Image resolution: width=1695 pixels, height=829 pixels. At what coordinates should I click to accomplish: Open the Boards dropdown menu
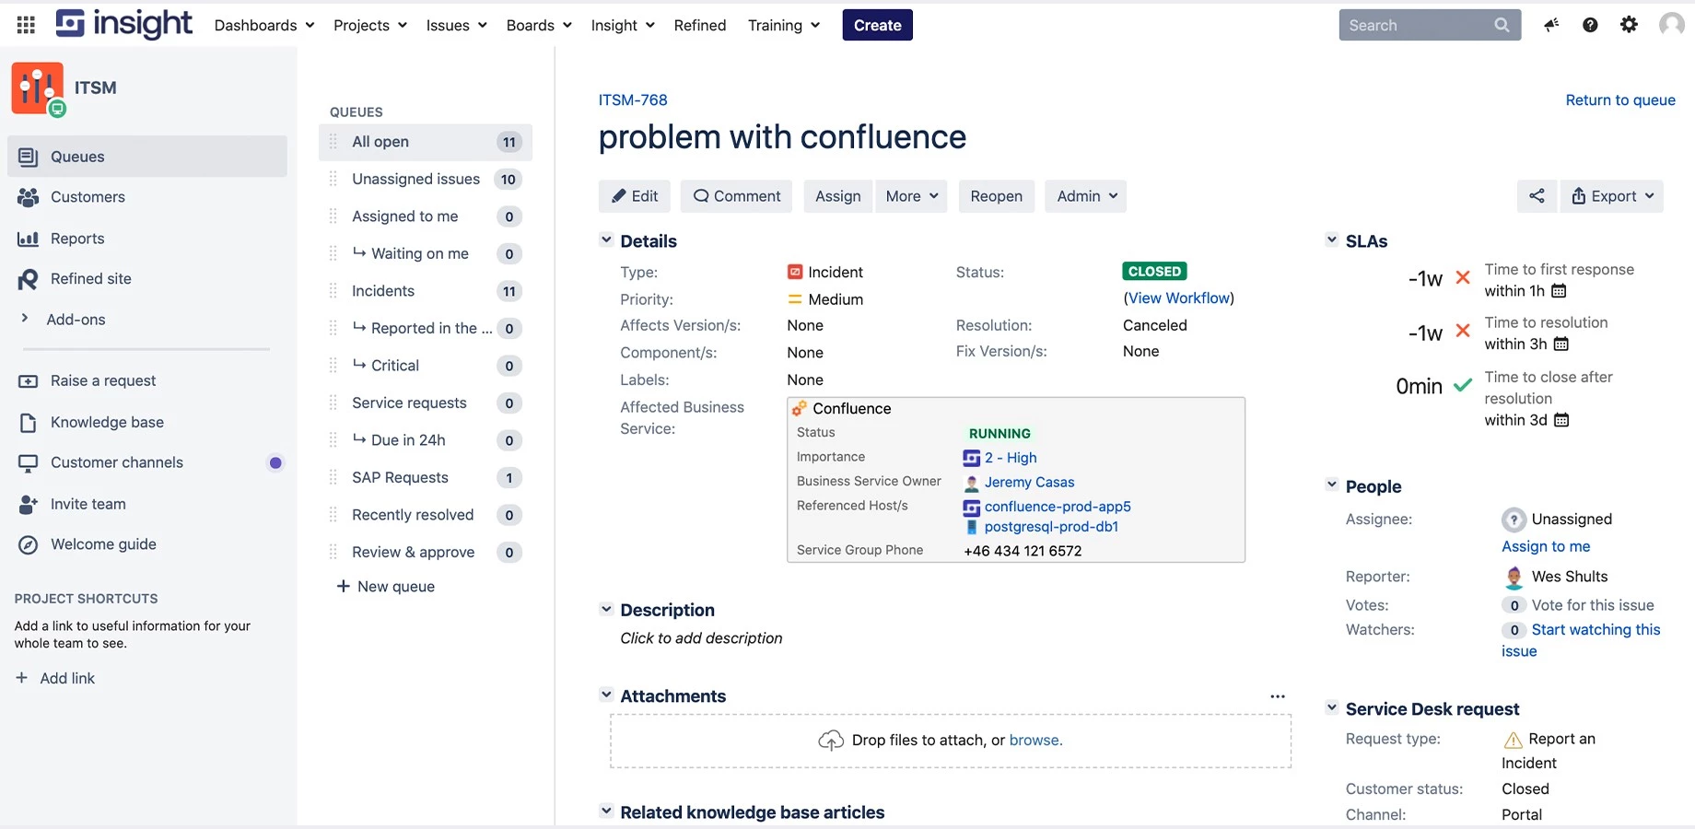tap(539, 25)
